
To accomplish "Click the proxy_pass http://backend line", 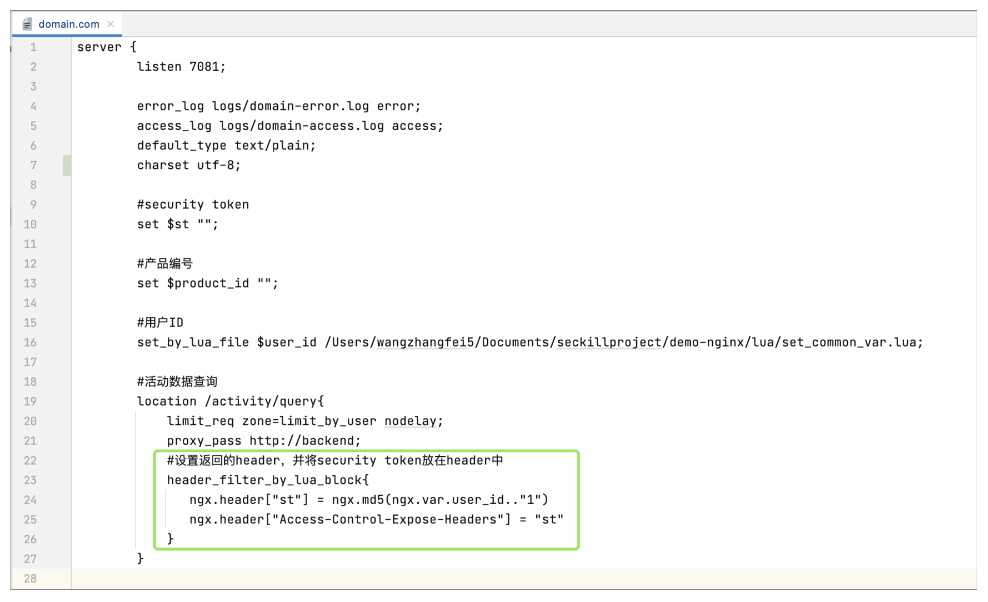I will [x=263, y=441].
